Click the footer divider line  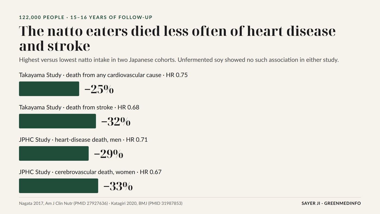coord(190,197)
